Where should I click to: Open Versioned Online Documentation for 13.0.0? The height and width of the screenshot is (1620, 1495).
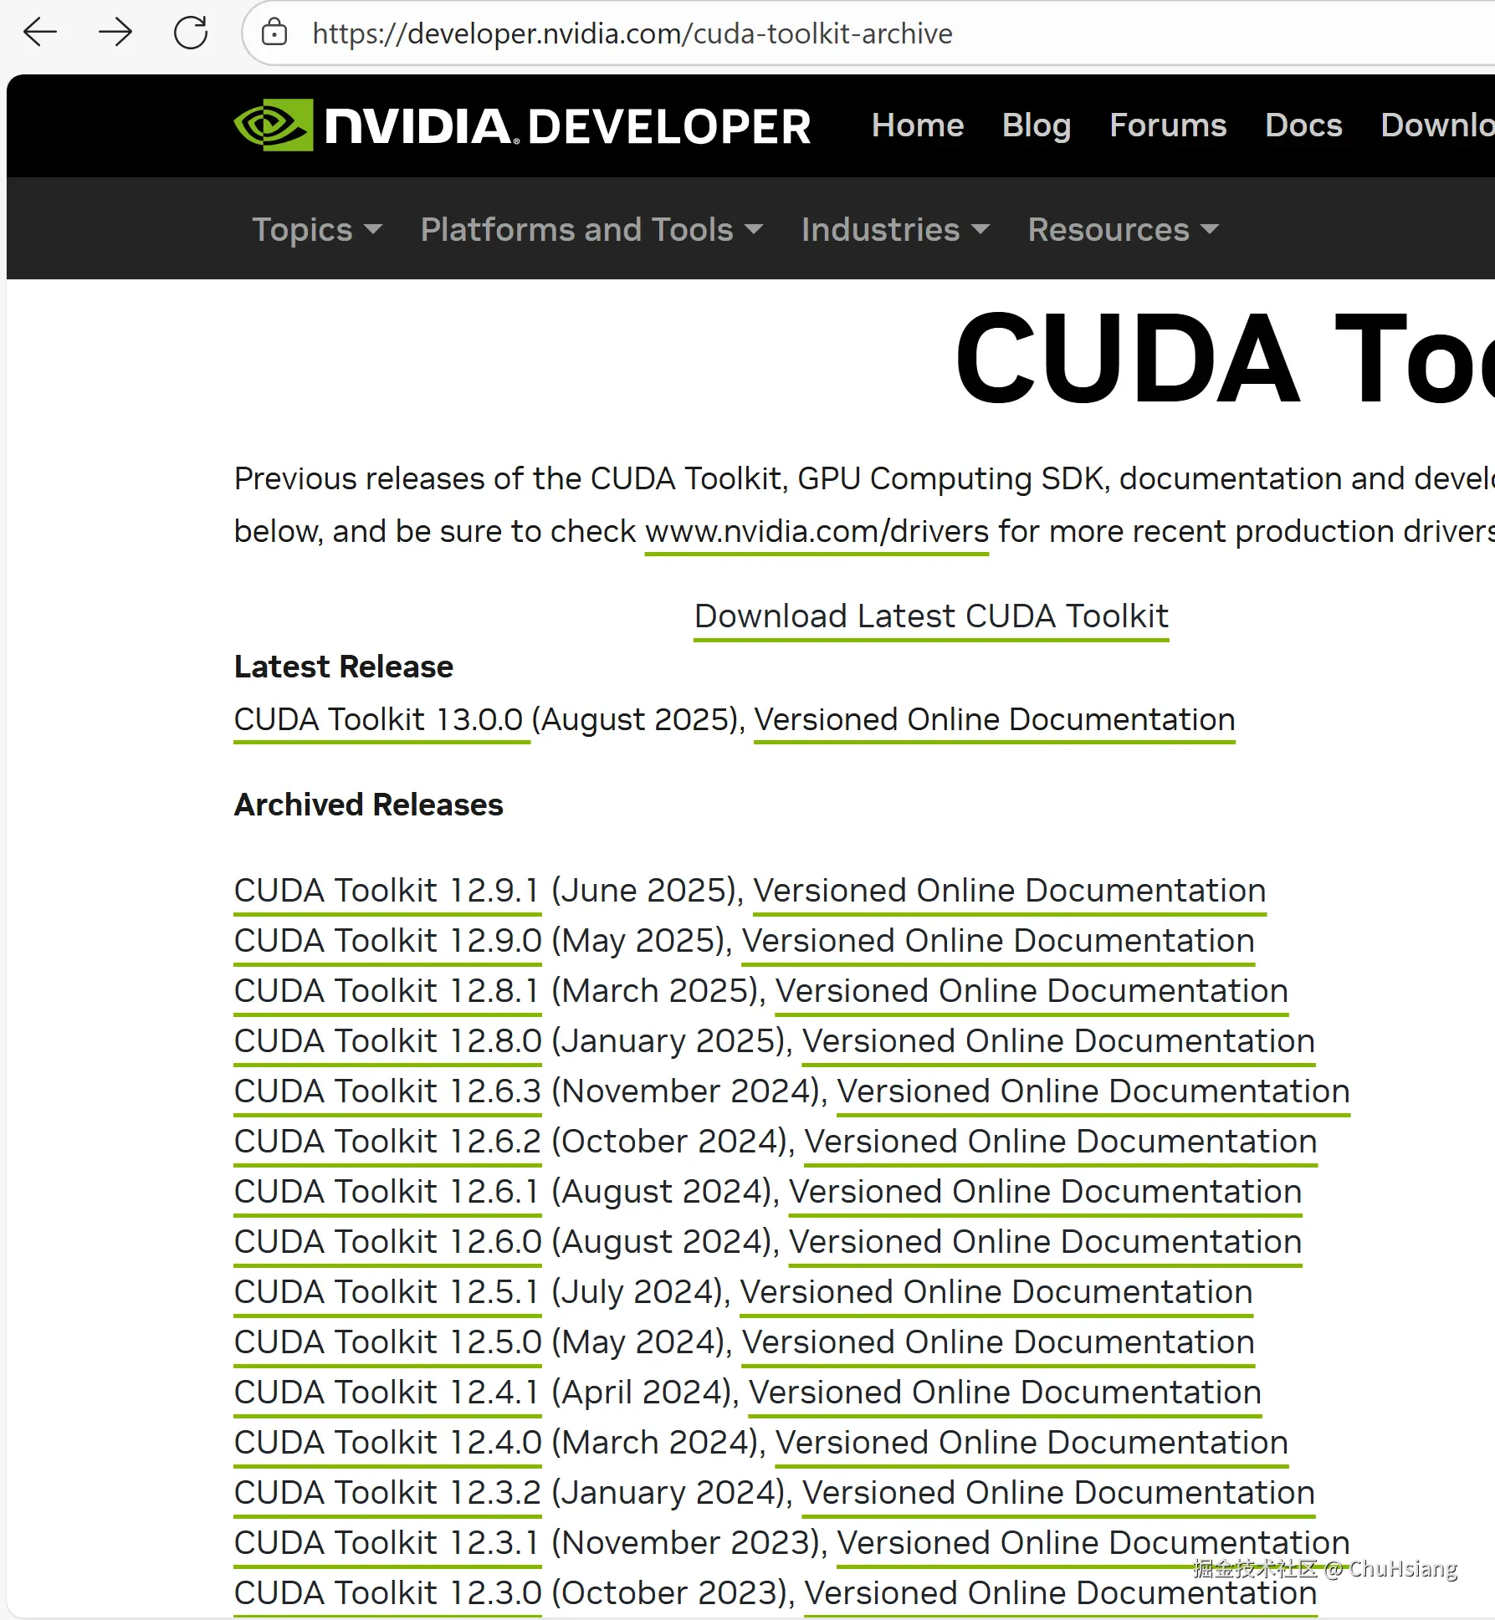[995, 720]
